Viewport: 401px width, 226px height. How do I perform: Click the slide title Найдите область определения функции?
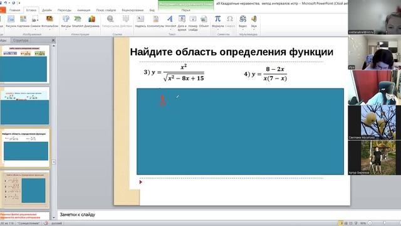point(231,52)
